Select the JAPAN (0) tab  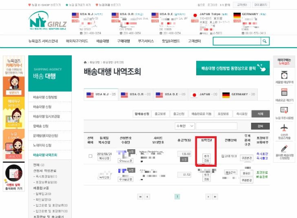(204, 94)
